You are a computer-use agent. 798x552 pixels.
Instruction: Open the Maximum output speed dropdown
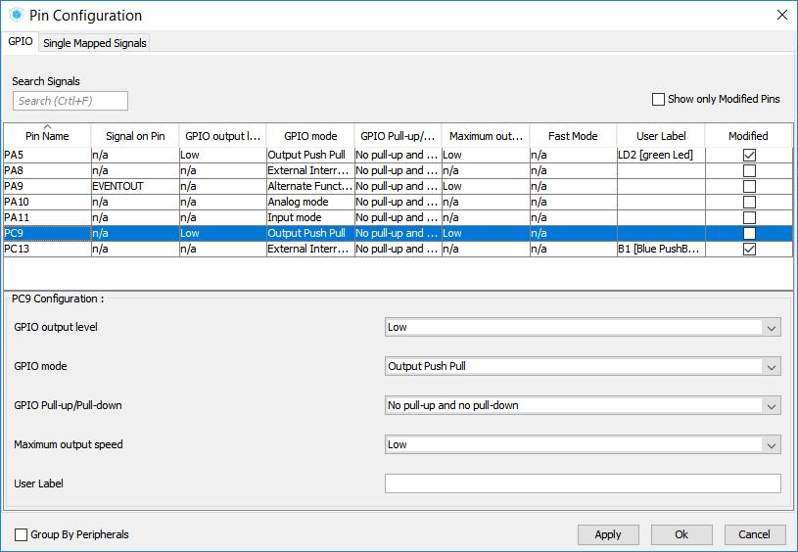(771, 445)
